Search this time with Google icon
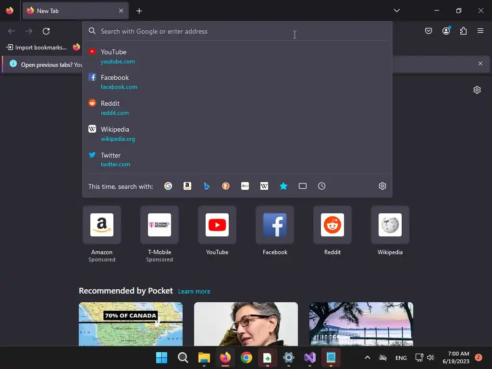The image size is (492, 369). [x=168, y=186]
